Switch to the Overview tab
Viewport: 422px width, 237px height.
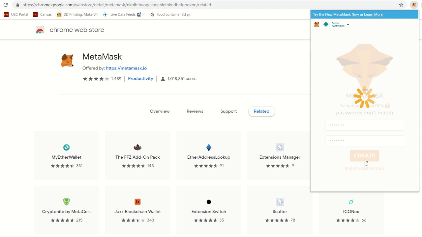[x=160, y=111]
